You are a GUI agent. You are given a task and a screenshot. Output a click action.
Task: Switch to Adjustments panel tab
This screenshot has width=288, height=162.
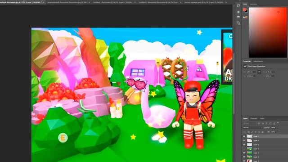point(258,61)
